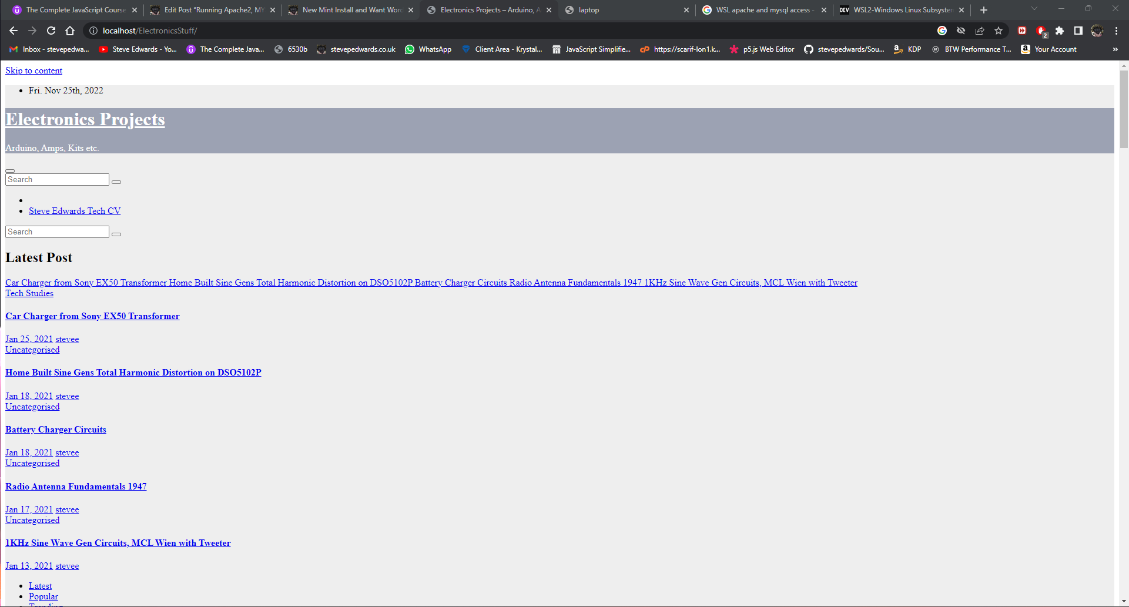Switch to the WSL apache and mysql tab
The image size is (1129, 607).
pos(762,10)
